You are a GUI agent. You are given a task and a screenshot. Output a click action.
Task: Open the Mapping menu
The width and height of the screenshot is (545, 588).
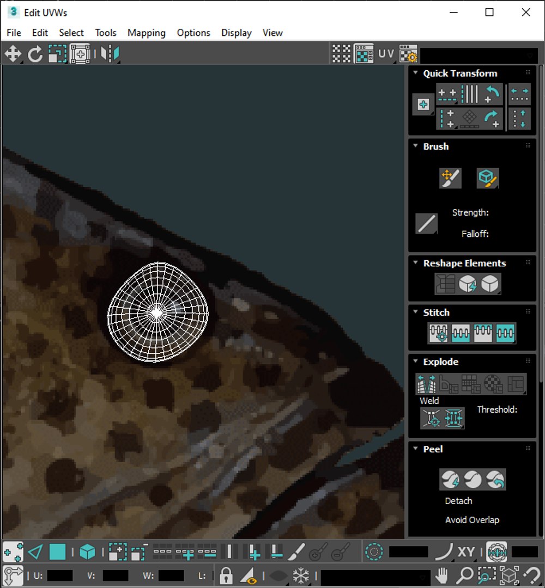(147, 33)
